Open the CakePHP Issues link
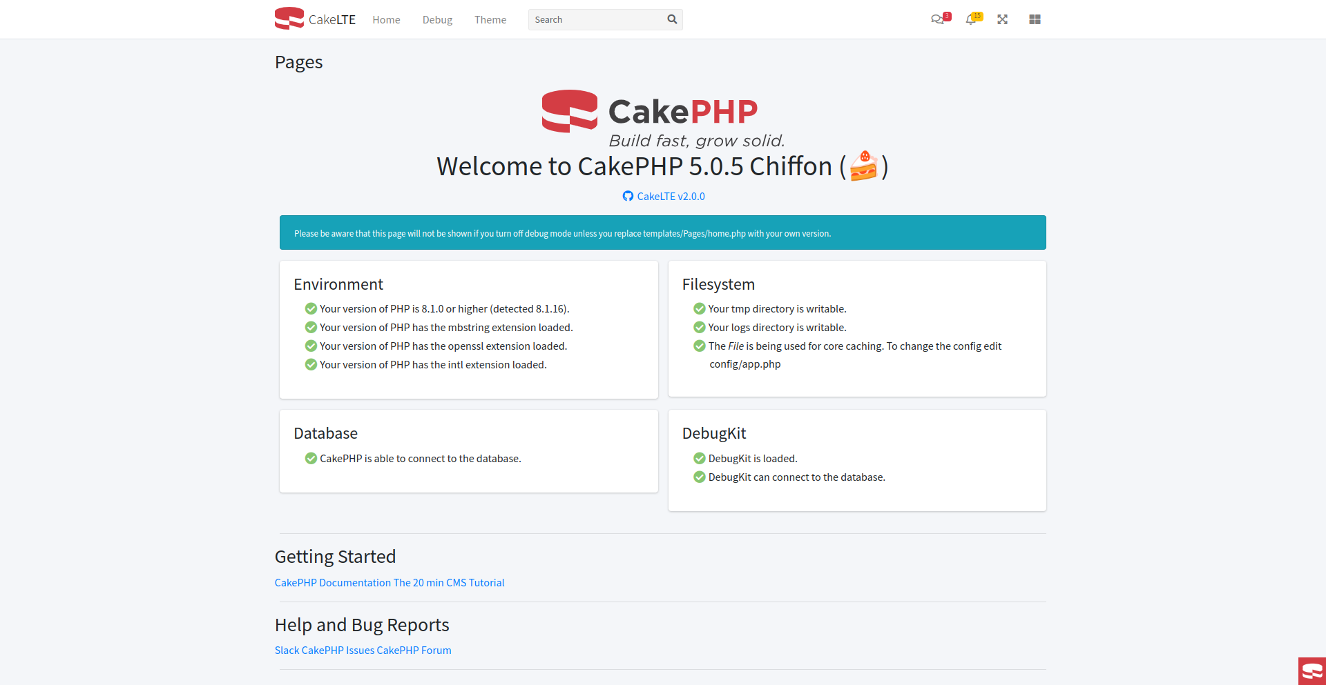This screenshot has width=1326, height=685. (338, 650)
